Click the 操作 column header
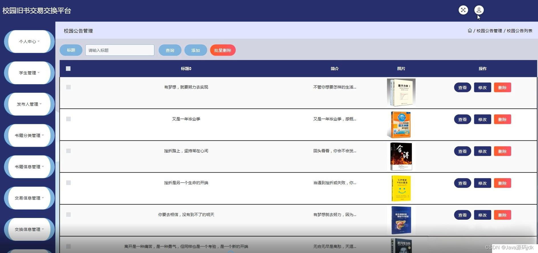This screenshot has width=538, height=253. (482, 69)
